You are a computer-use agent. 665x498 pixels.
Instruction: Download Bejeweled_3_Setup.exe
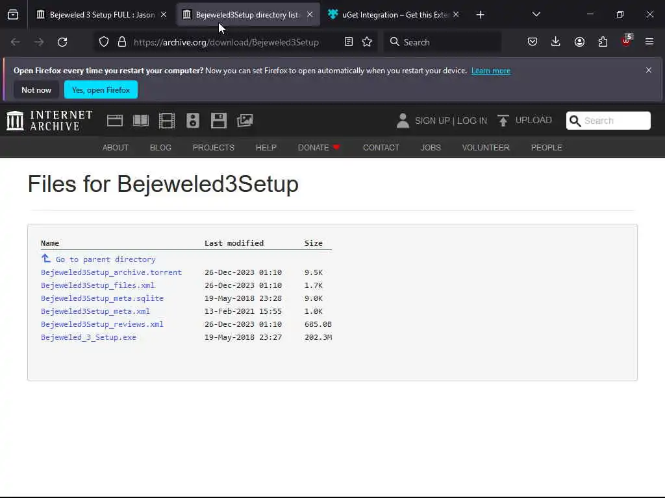[88, 337]
